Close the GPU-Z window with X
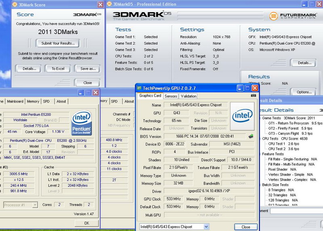 255,88
